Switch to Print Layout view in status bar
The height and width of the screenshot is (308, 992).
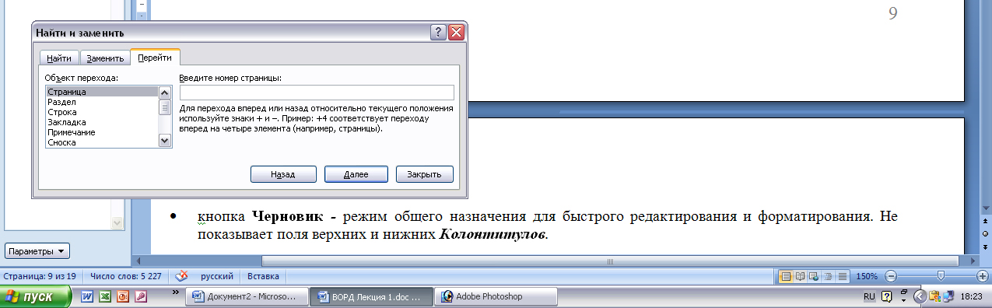click(x=786, y=276)
